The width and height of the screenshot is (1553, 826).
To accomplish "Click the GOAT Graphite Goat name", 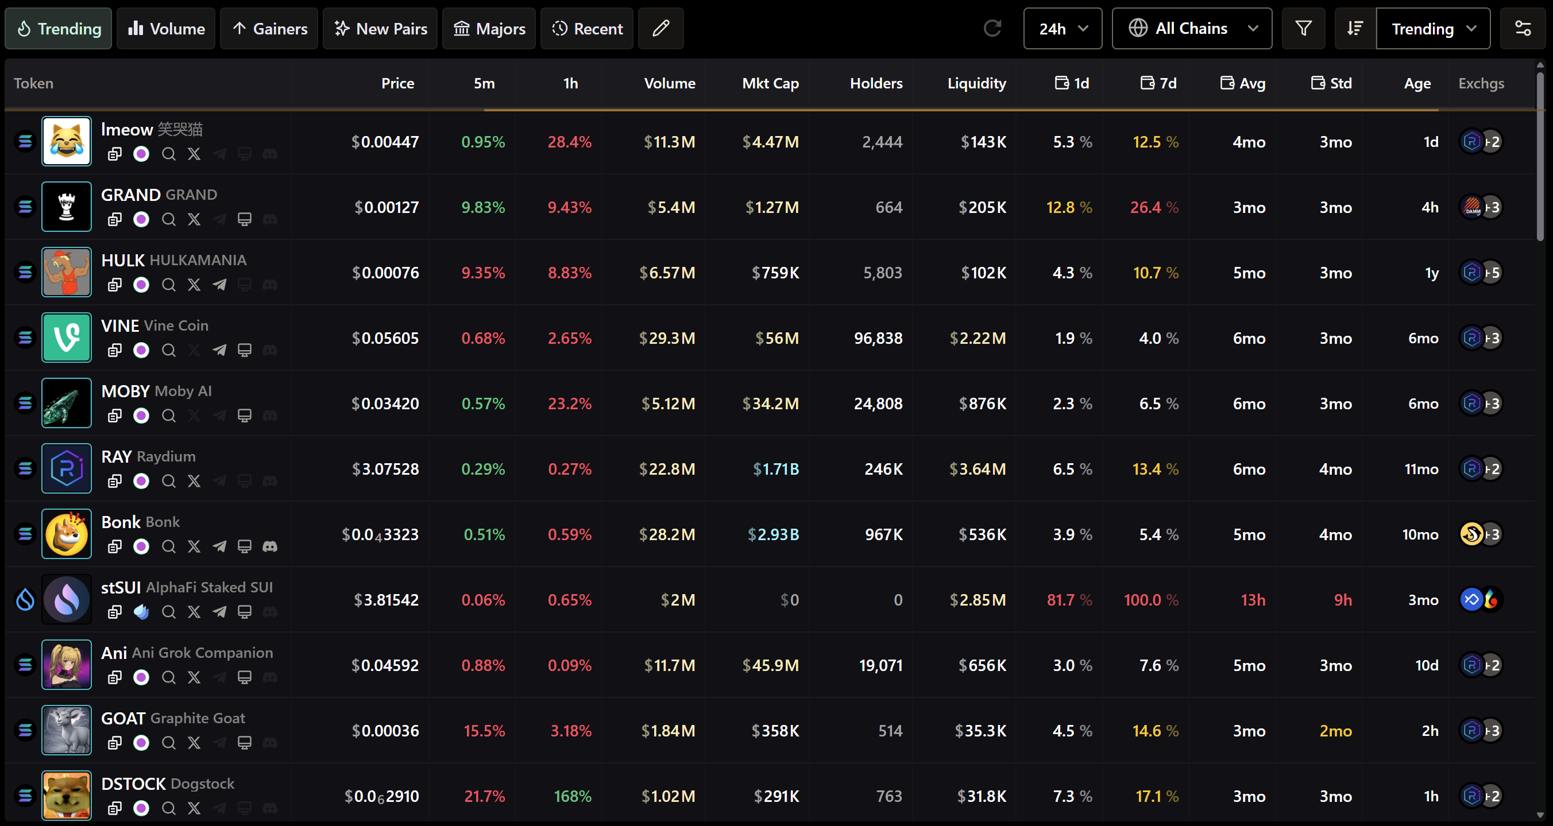I will pyautogui.click(x=198, y=718).
